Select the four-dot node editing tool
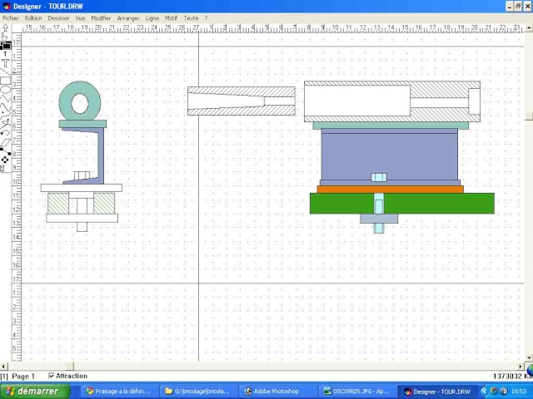 point(5,160)
